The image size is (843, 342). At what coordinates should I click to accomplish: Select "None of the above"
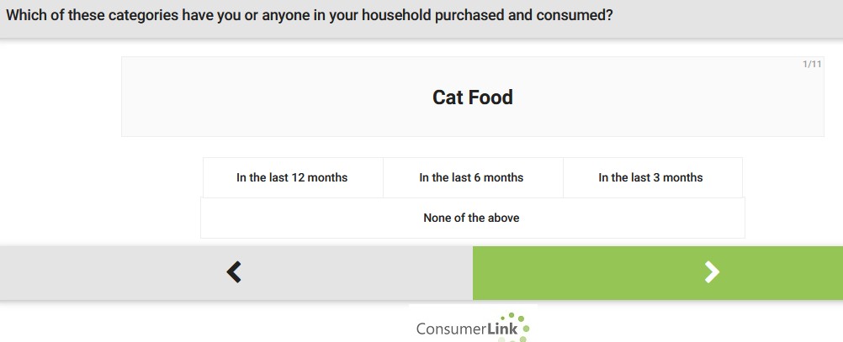click(x=471, y=218)
